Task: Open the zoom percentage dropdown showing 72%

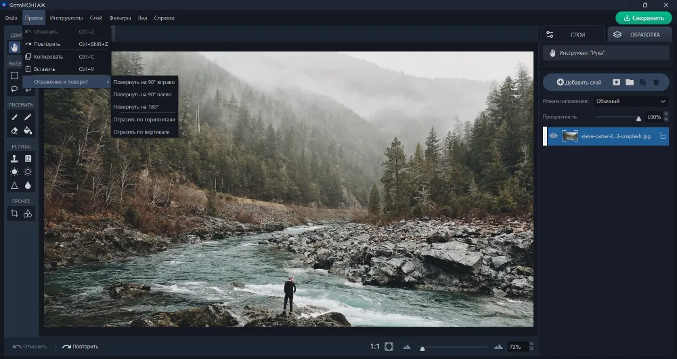Action: pyautogui.click(x=519, y=347)
